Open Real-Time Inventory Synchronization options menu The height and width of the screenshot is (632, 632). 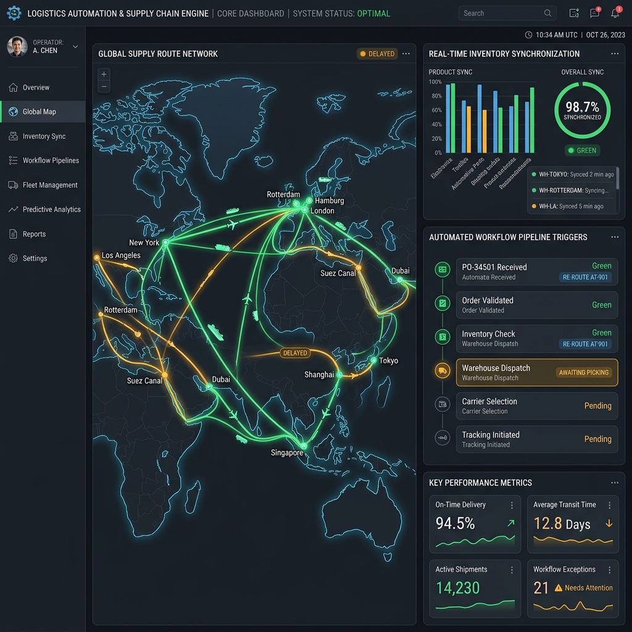[615, 54]
